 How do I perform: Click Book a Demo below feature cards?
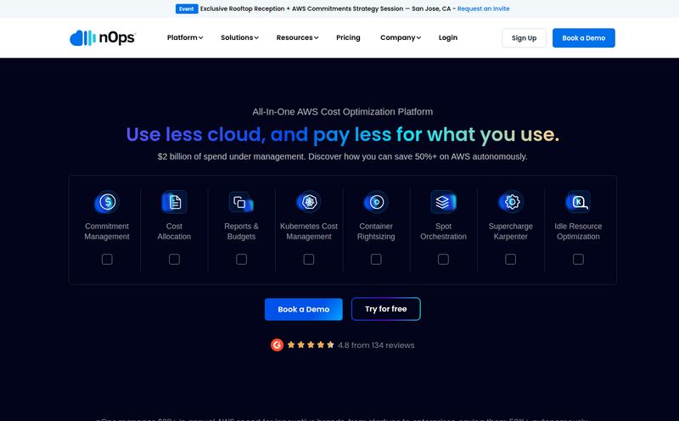point(304,309)
